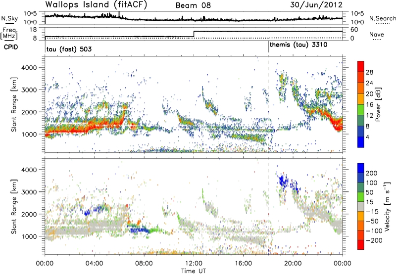
Task: Click the '1000' tick in the velocity panel
Action: [x=29, y=236]
